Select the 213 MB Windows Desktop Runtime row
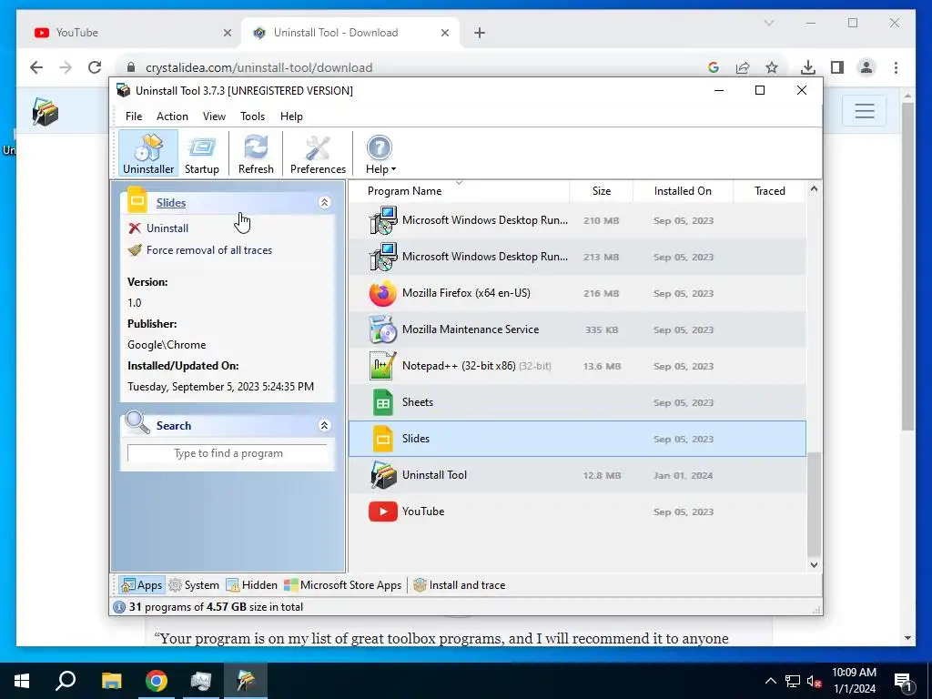Image resolution: width=932 pixels, height=699 pixels. click(577, 257)
